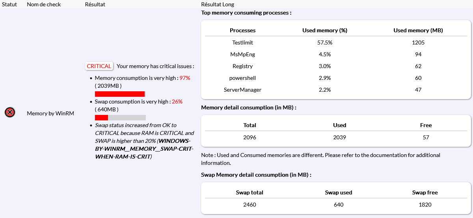
Task: Select the MsMpEng process name
Action: [242, 54]
